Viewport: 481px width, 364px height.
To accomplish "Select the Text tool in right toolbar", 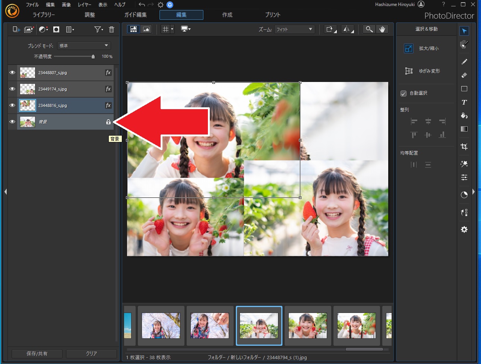I will (x=464, y=102).
